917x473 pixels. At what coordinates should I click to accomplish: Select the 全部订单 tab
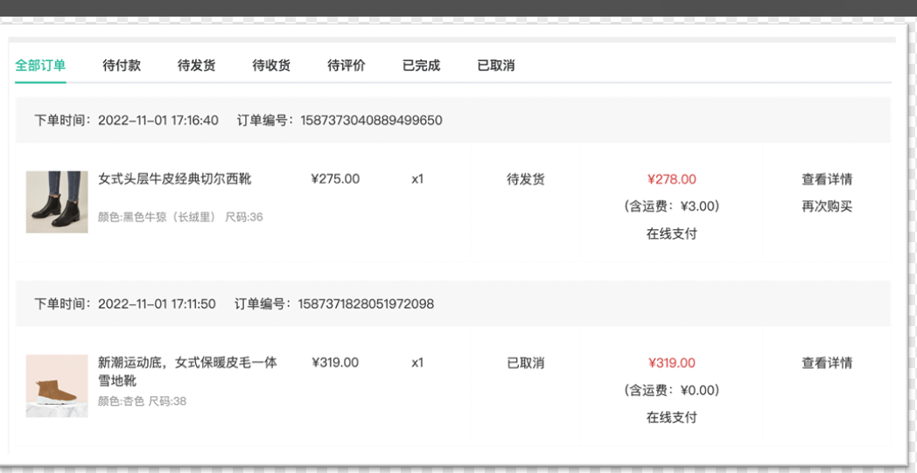[40, 66]
